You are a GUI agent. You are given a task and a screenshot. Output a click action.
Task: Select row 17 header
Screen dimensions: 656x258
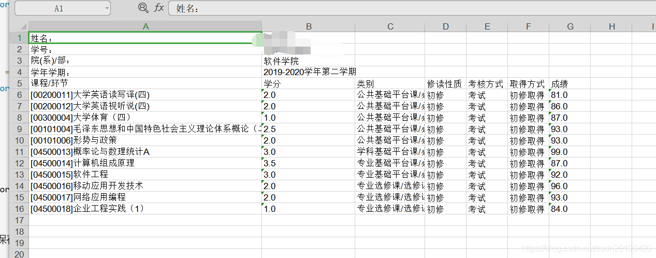pos(20,220)
